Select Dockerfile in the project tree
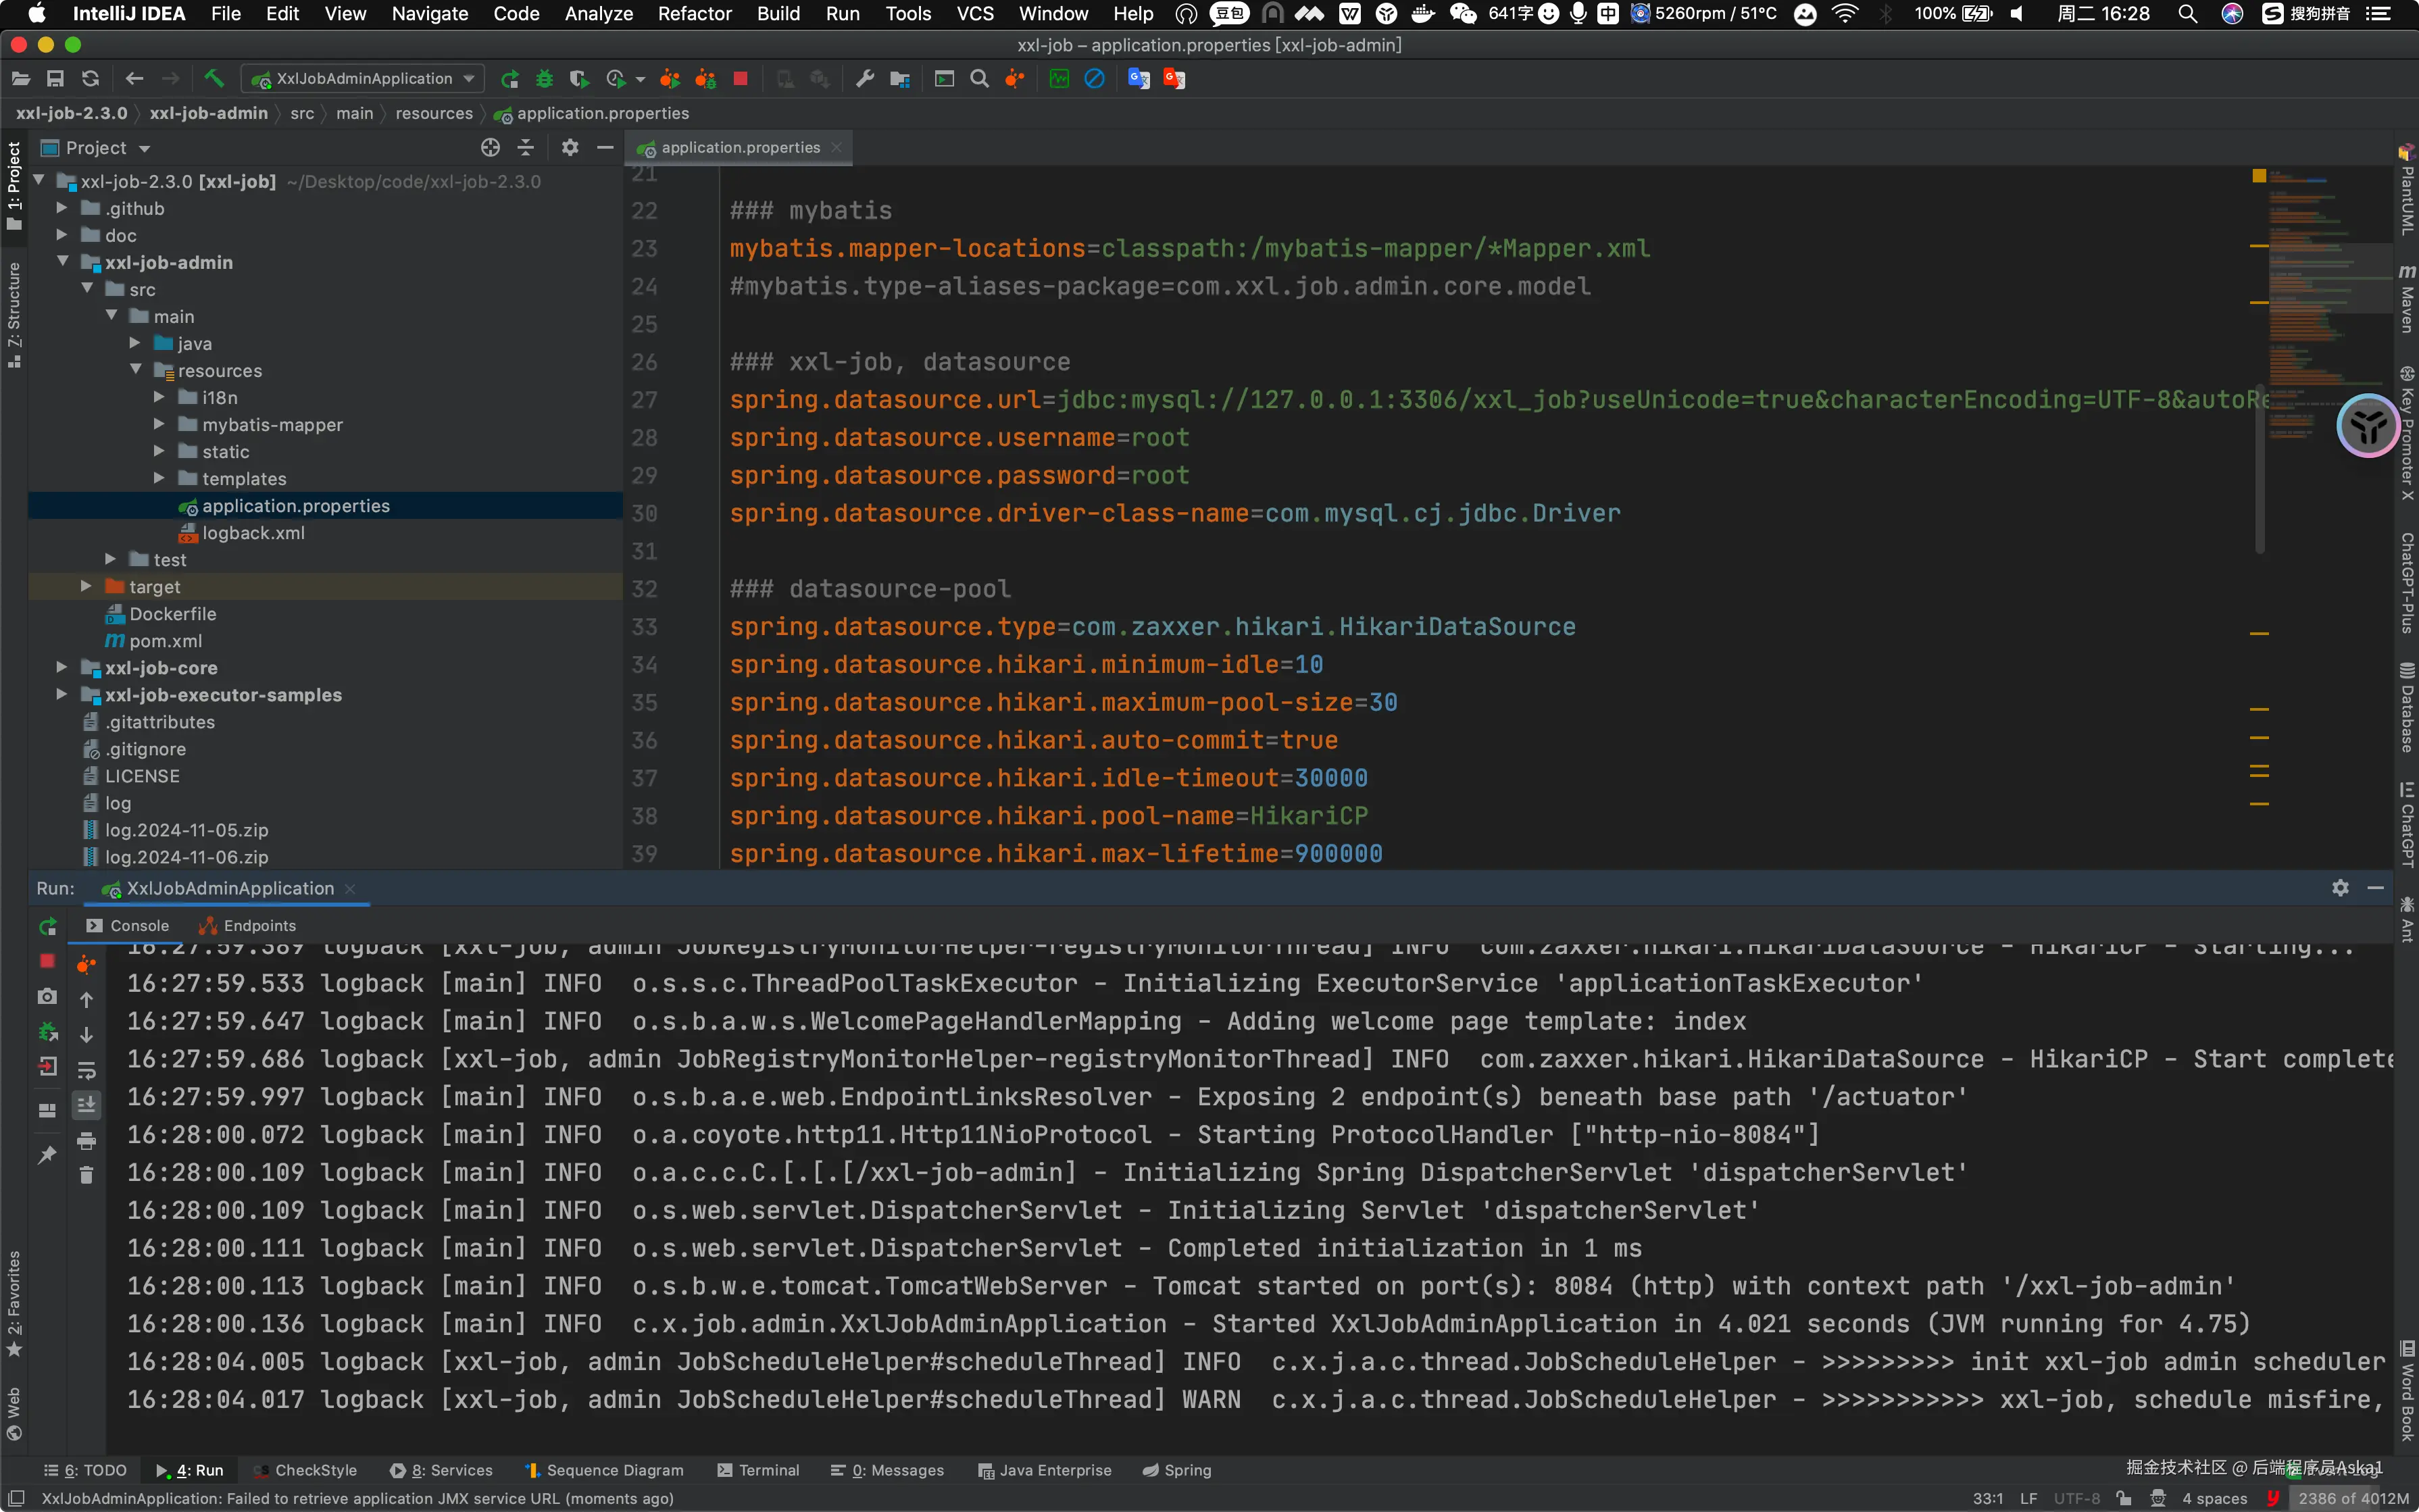The image size is (2419, 1512). tap(172, 614)
